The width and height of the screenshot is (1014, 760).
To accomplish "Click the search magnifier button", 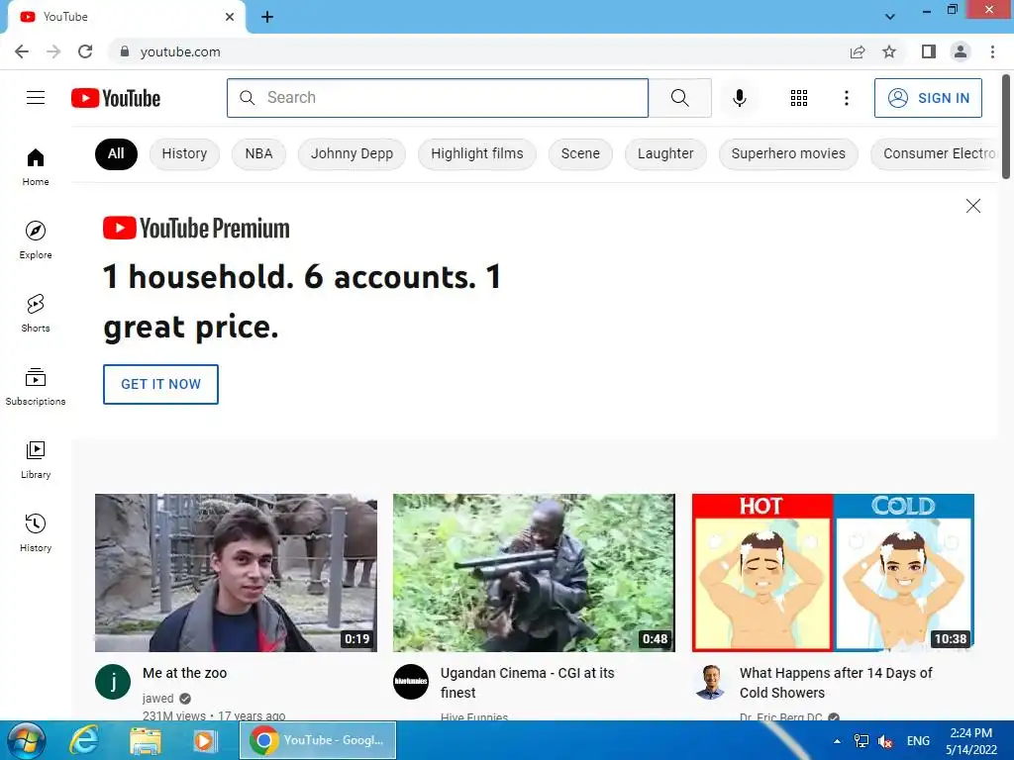I will coord(679,98).
